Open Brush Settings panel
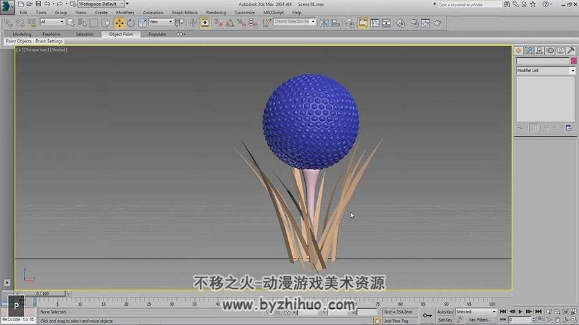 49,41
